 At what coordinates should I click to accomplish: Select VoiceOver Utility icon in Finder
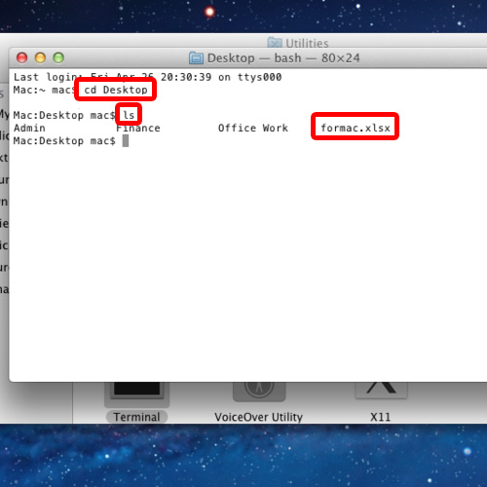[x=259, y=392]
